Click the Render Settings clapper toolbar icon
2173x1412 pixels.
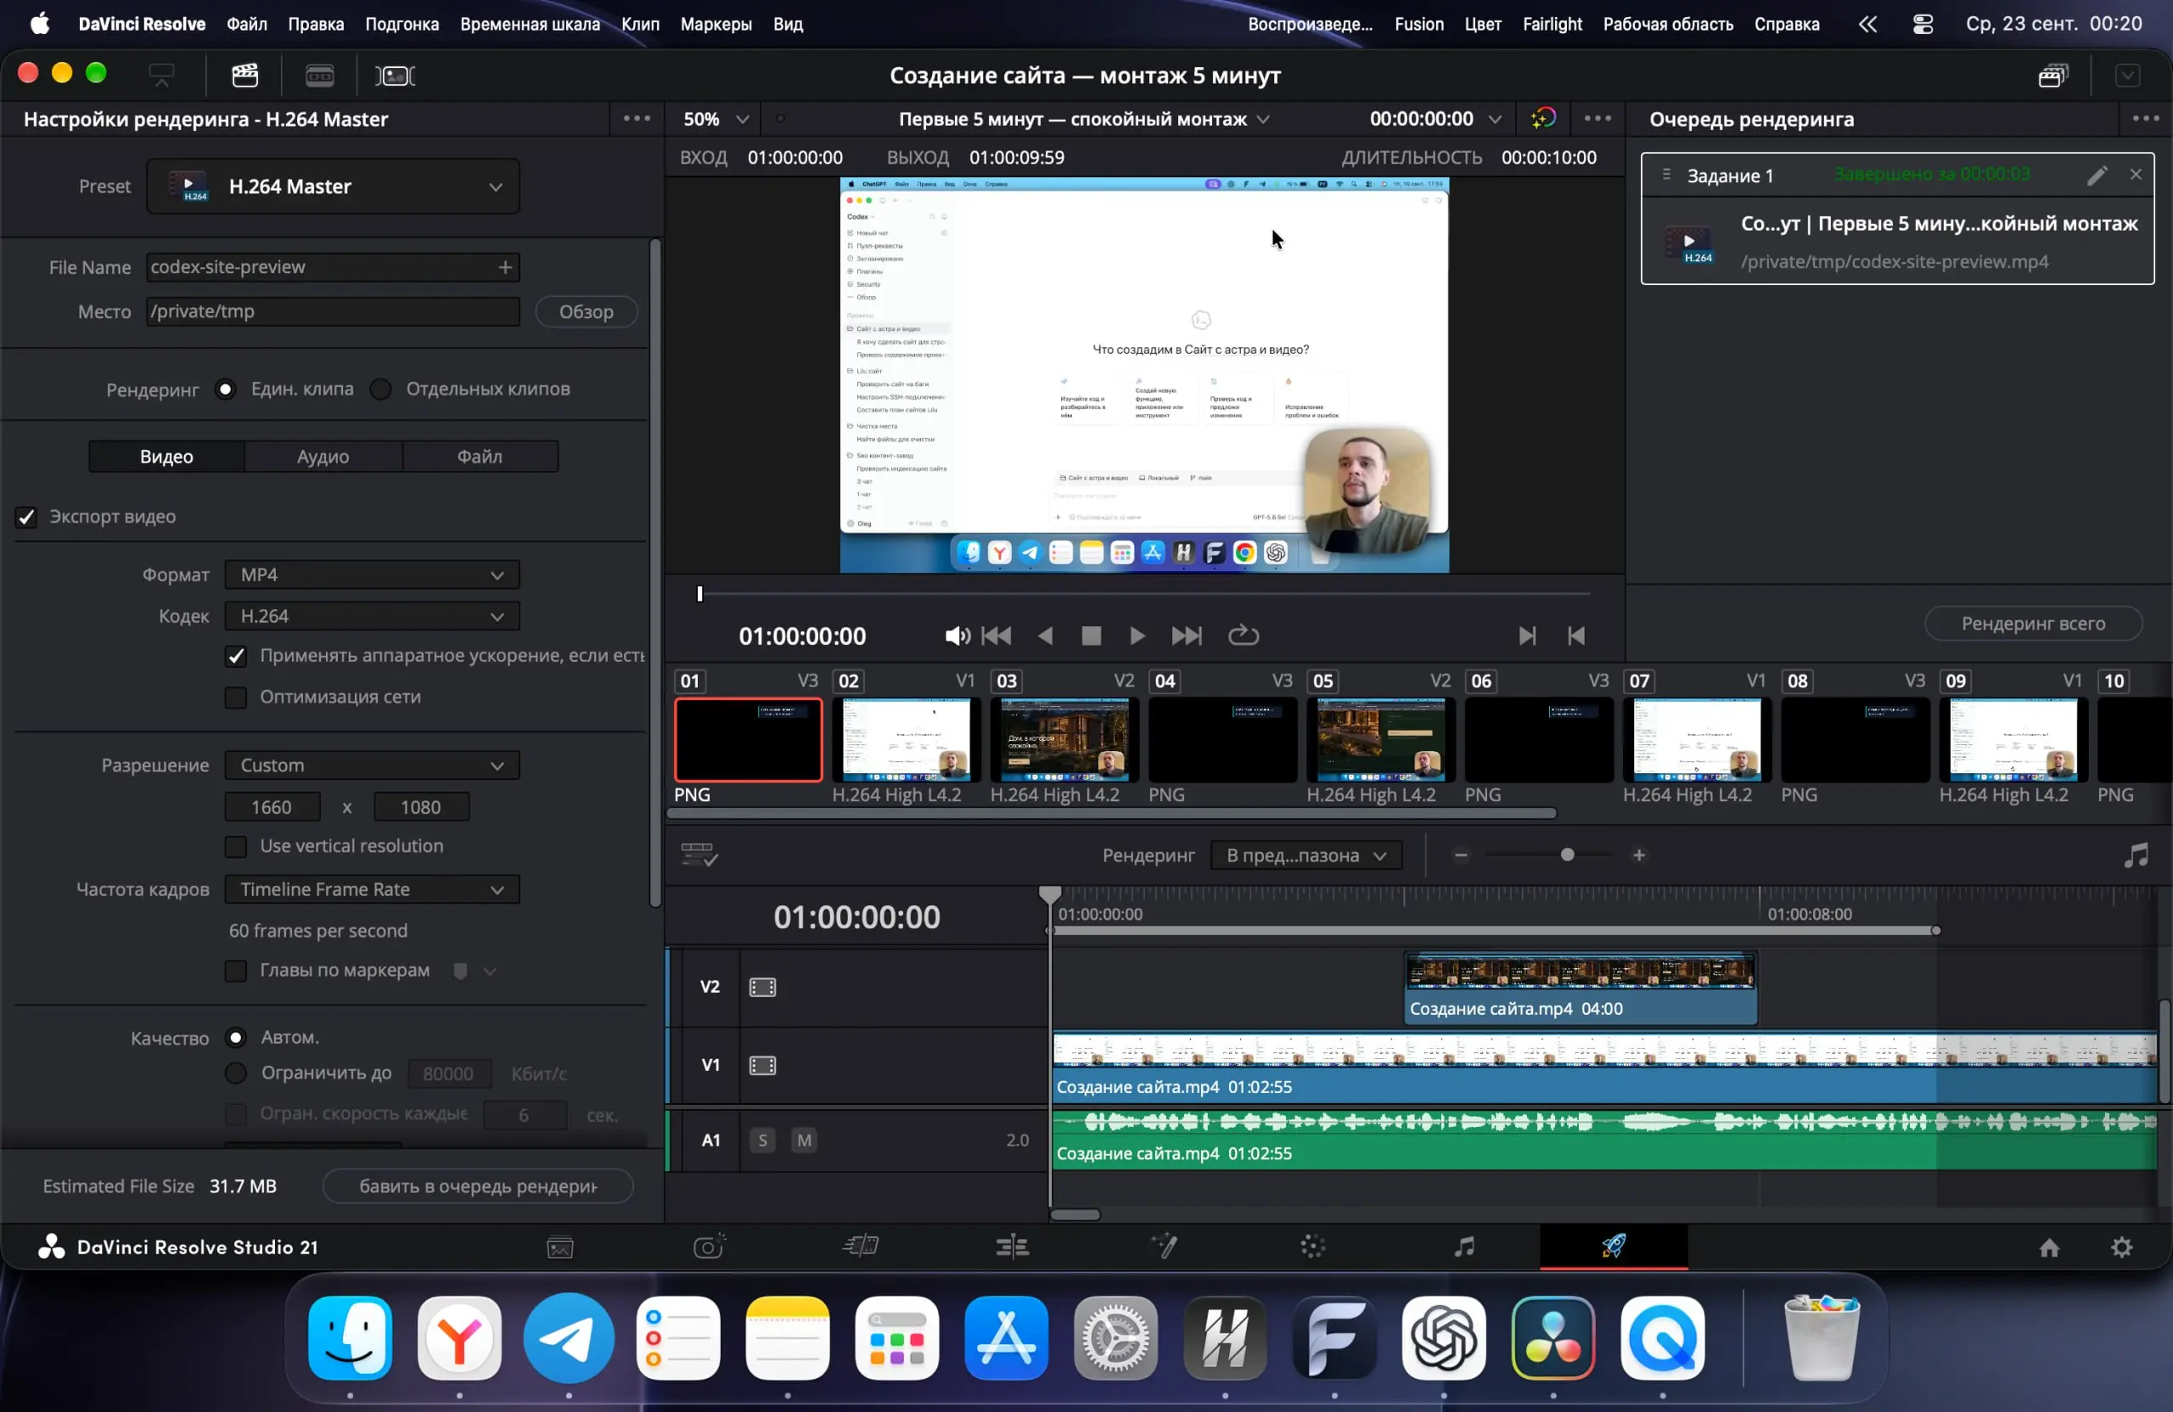(244, 75)
